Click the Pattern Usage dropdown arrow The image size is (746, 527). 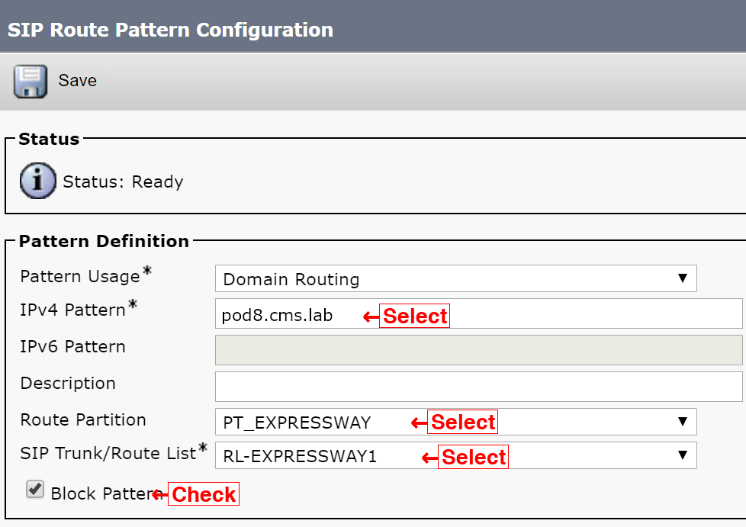tap(683, 278)
